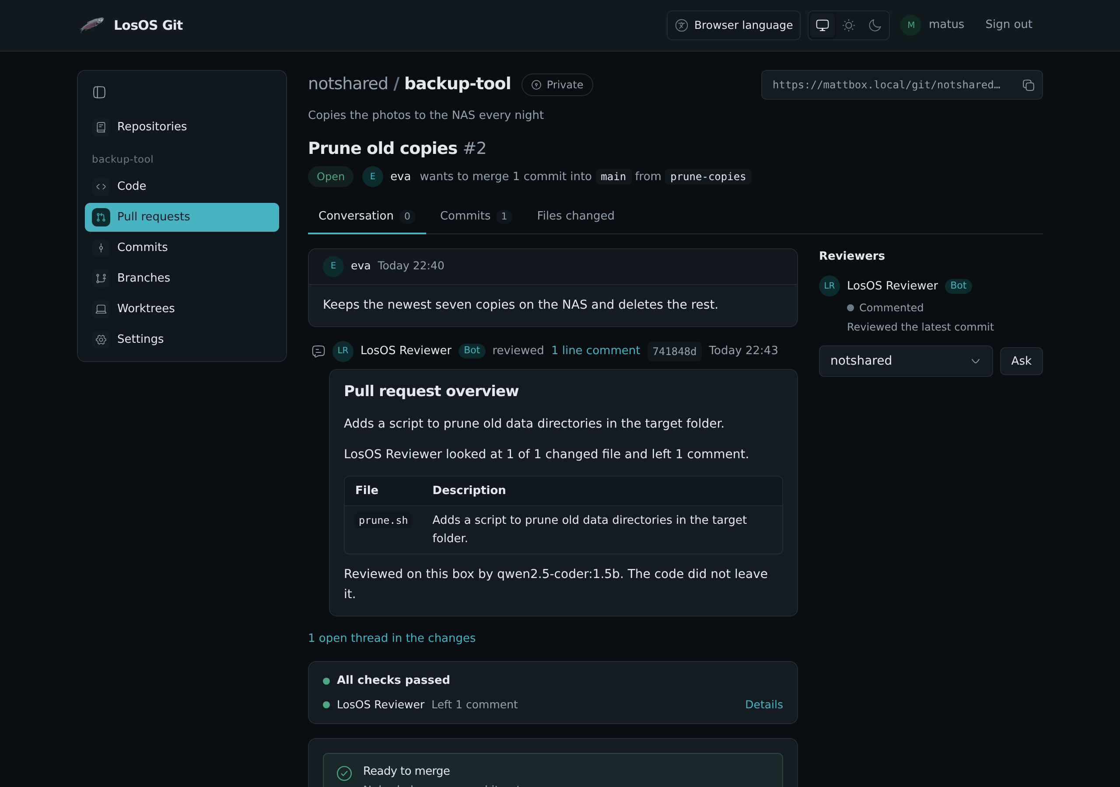Switch to the Commits tab
This screenshot has height=787, width=1120.
pyautogui.click(x=475, y=216)
